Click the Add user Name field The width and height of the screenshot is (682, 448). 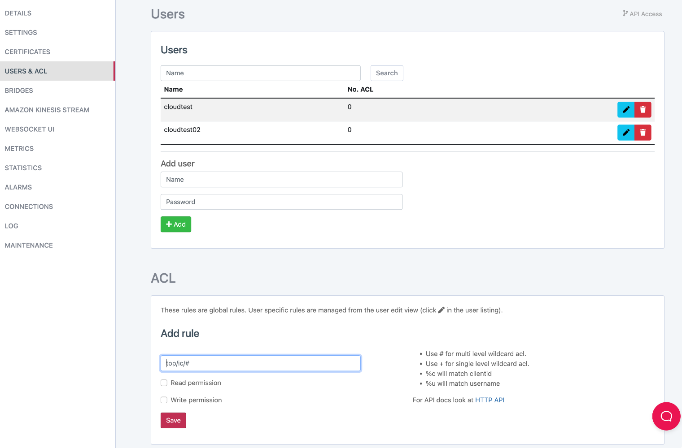281,180
